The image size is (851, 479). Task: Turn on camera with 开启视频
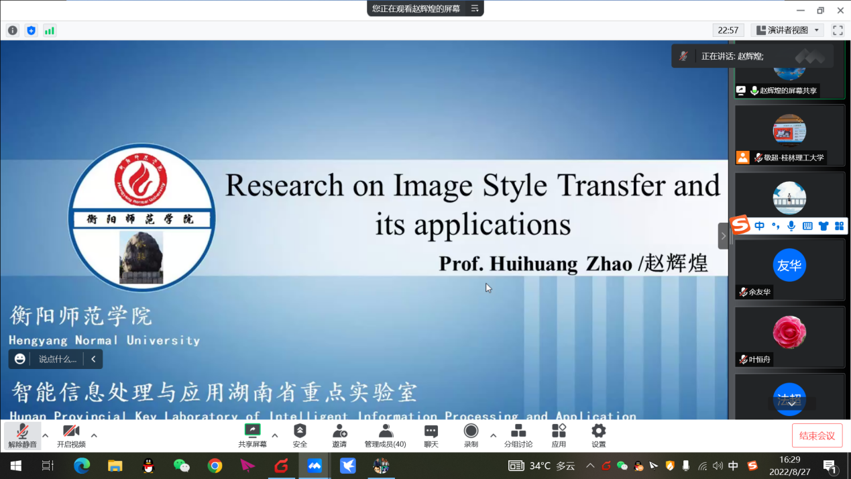tap(71, 435)
